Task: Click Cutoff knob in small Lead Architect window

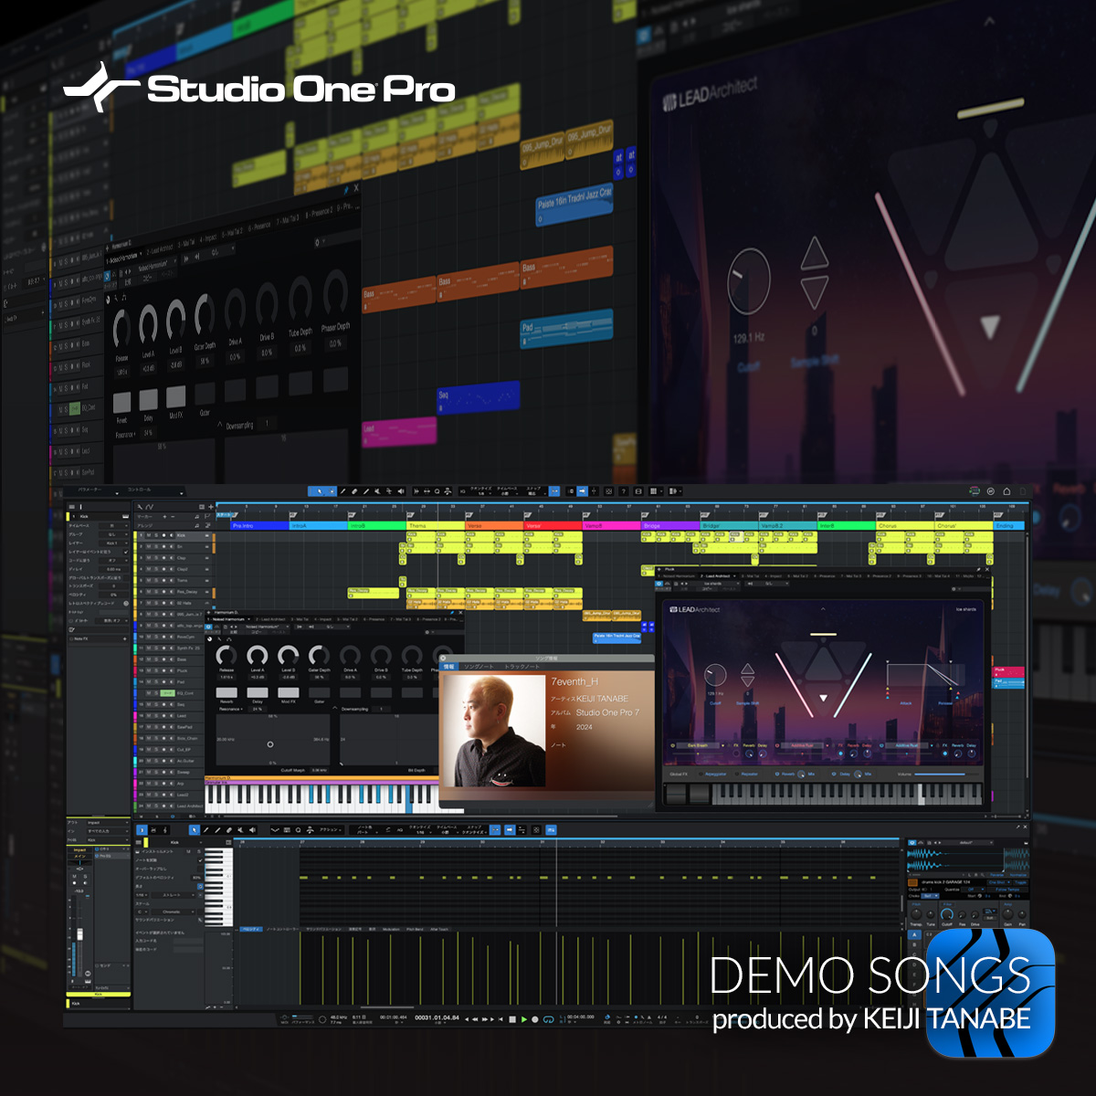Action: coord(715,676)
